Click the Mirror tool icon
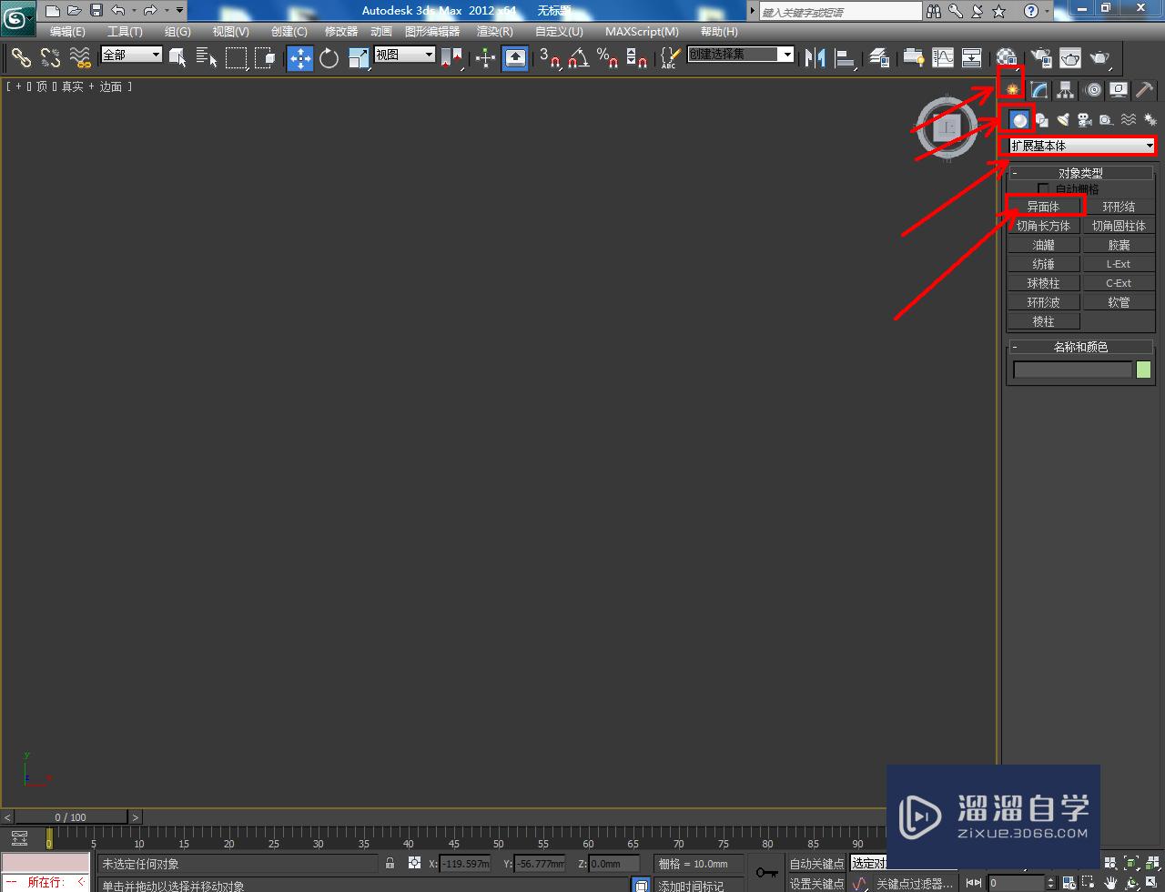This screenshot has width=1165, height=892. 815,57
